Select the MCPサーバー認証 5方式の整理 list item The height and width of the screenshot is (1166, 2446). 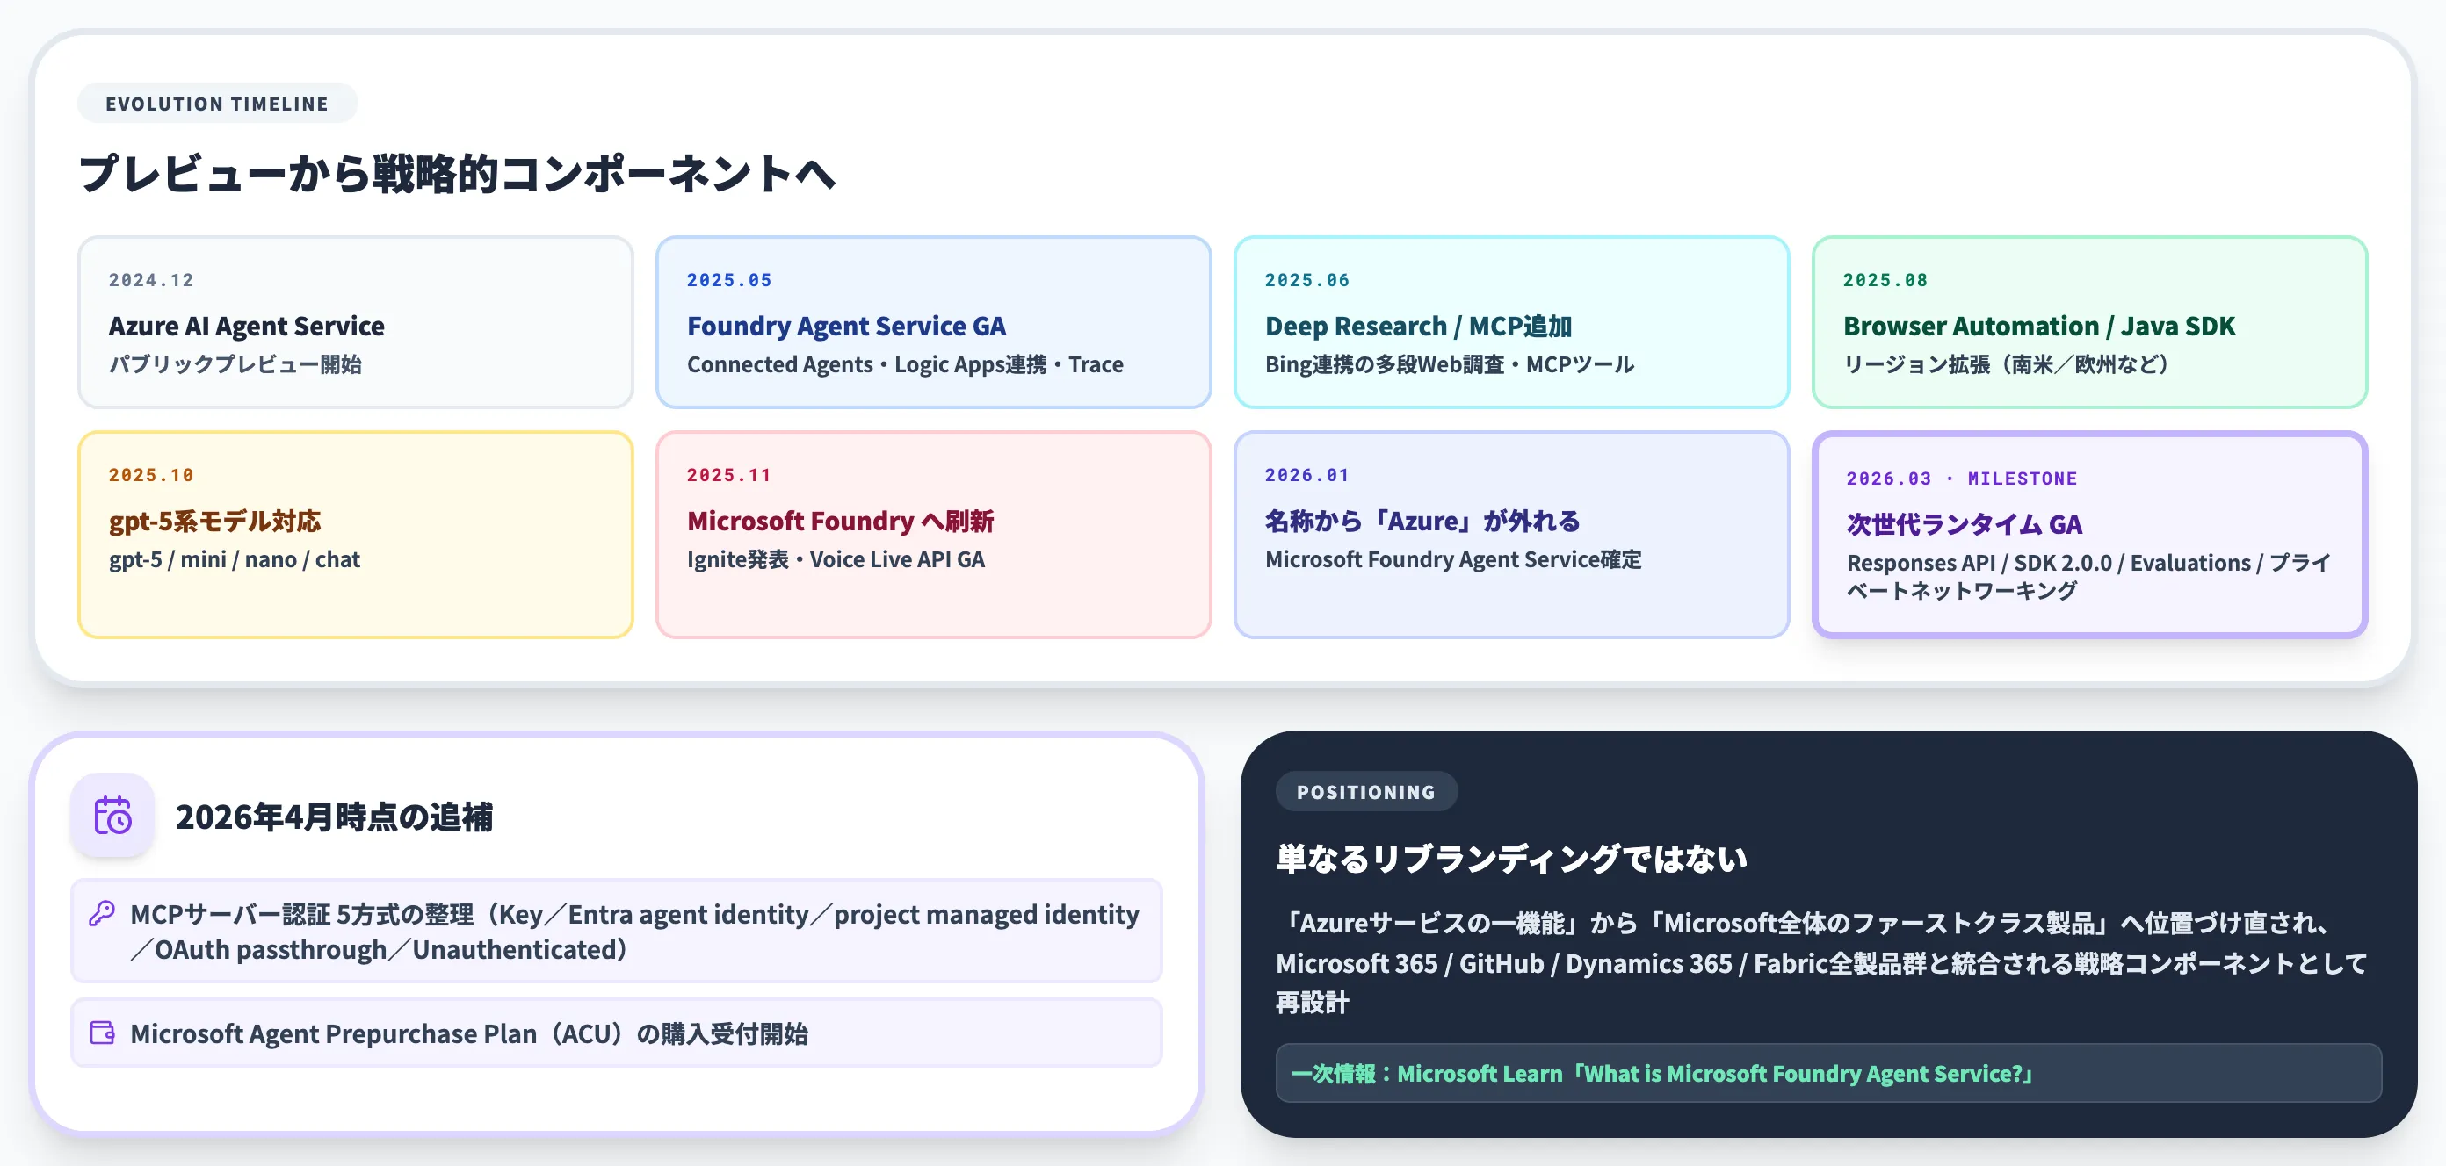616,931
